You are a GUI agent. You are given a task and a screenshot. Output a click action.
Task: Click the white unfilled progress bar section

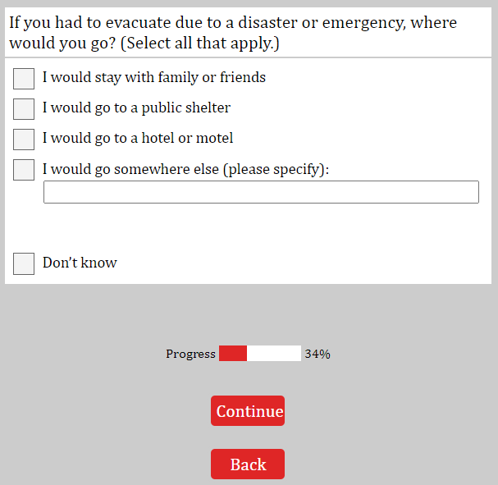pos(274,354)
